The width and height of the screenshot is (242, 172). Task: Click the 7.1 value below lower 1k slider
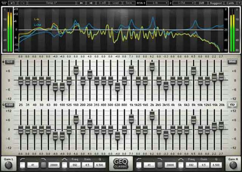pos(131,154)
